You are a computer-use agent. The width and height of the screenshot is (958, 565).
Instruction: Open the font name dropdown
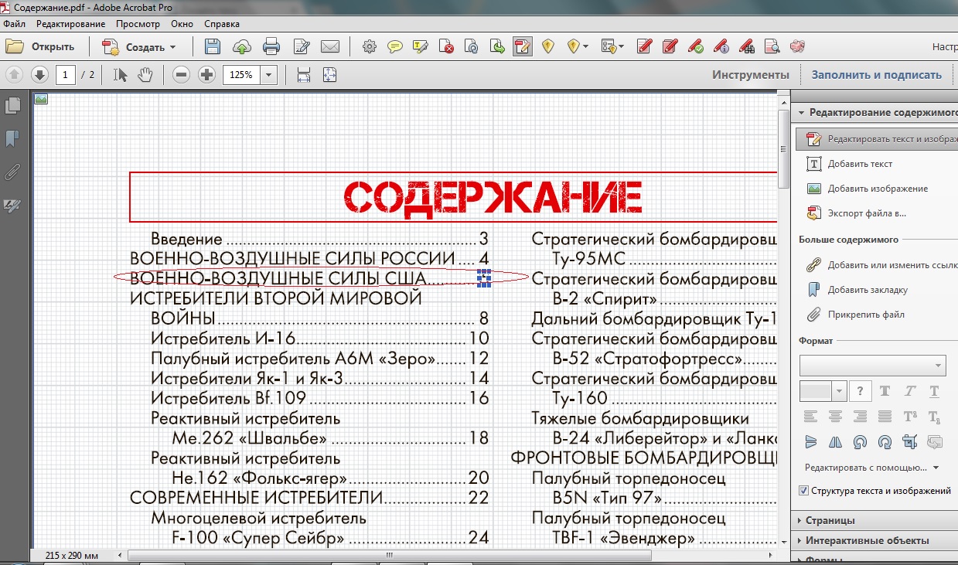click(x=872, y=366)
